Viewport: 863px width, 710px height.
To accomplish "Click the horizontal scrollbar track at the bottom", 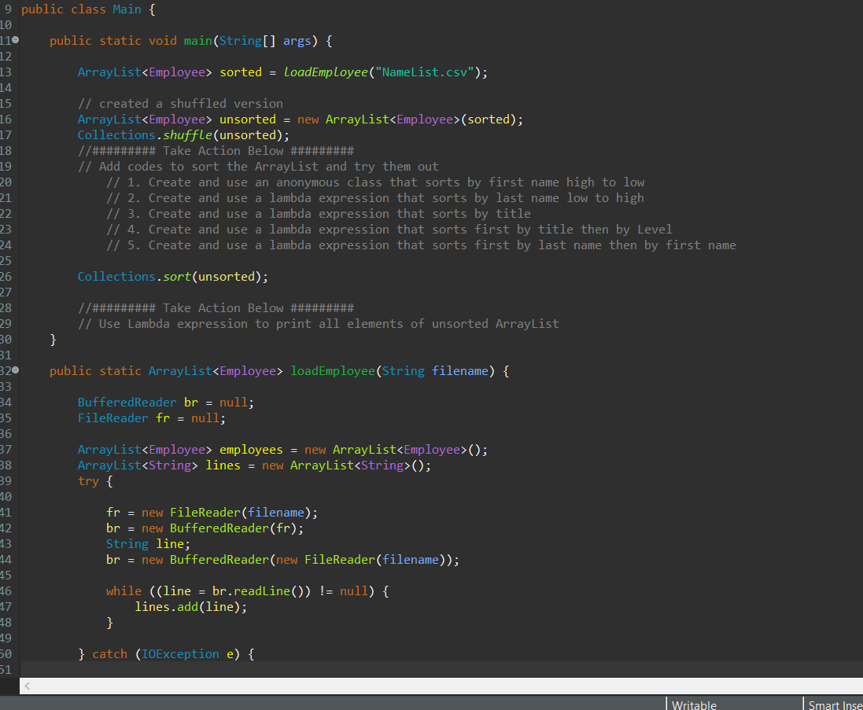I will point(433,686).
